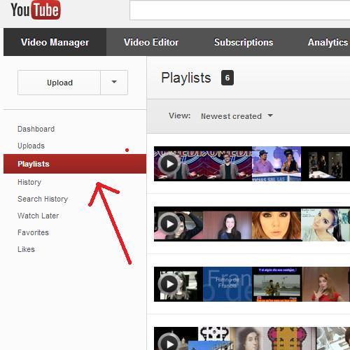The image size is (350, 350).
Task: Click the woman in red dress thumbnail
Action: [326, 284]
